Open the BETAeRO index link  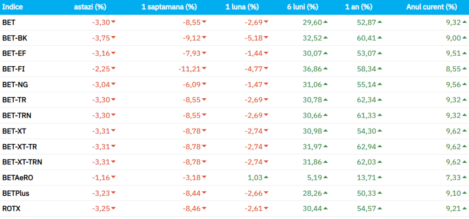coord(17,177)
